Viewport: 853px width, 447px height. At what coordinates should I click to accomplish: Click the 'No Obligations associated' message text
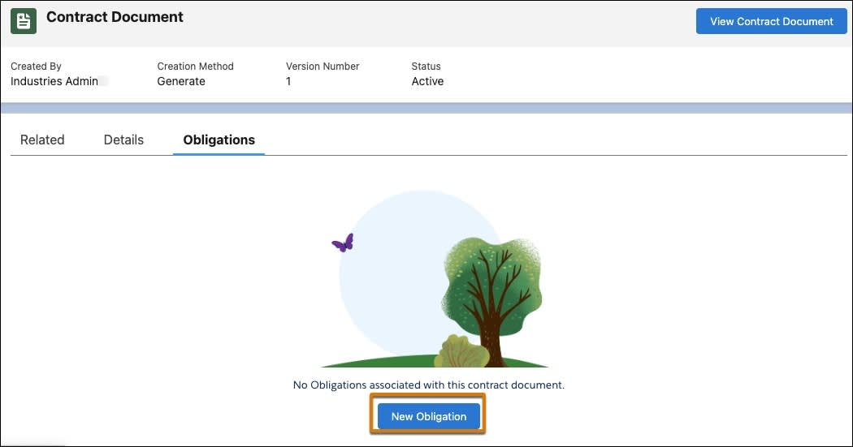click(429, 385)
